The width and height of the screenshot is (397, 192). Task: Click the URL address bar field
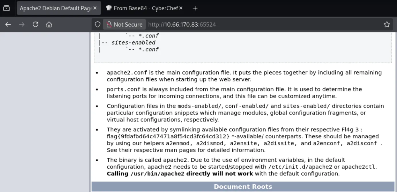tap(264, 25)
